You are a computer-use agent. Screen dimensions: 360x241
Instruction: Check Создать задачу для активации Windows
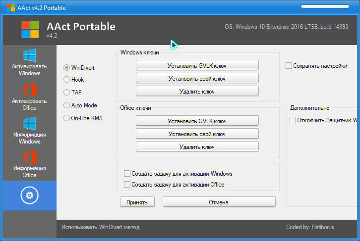pos(127,174)
